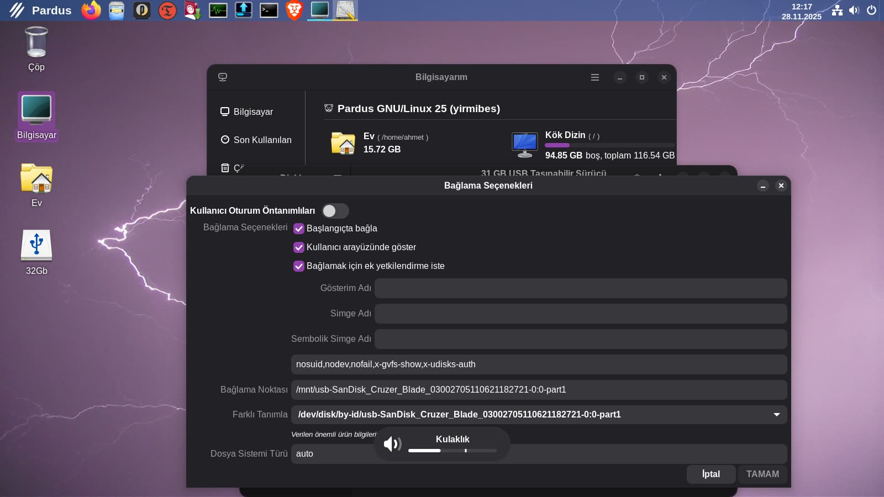This screenshot has height=497, width=884.
Task: Open the network icon in system tray
Action: click(x=837, y=10)
